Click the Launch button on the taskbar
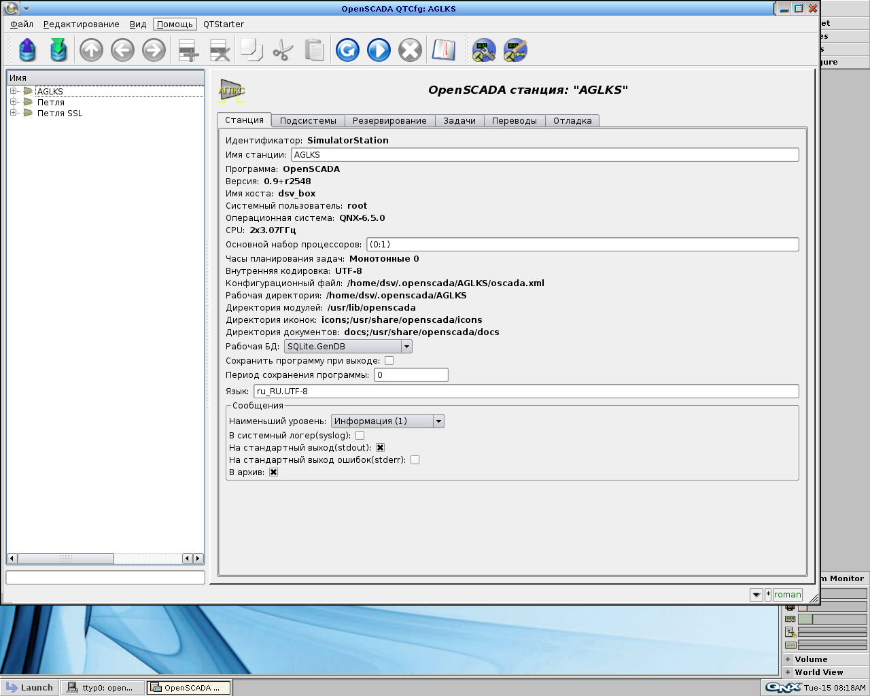 point(29,688)
